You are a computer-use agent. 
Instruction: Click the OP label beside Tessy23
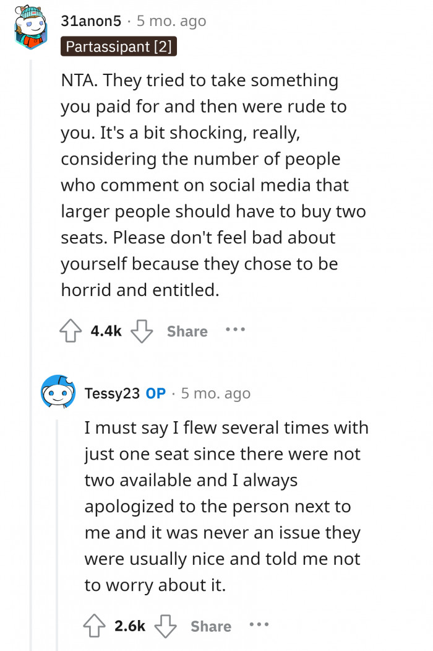156,393
